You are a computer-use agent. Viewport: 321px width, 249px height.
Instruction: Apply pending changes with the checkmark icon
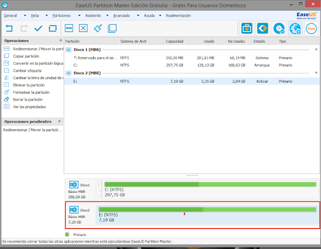pos(38,28)
